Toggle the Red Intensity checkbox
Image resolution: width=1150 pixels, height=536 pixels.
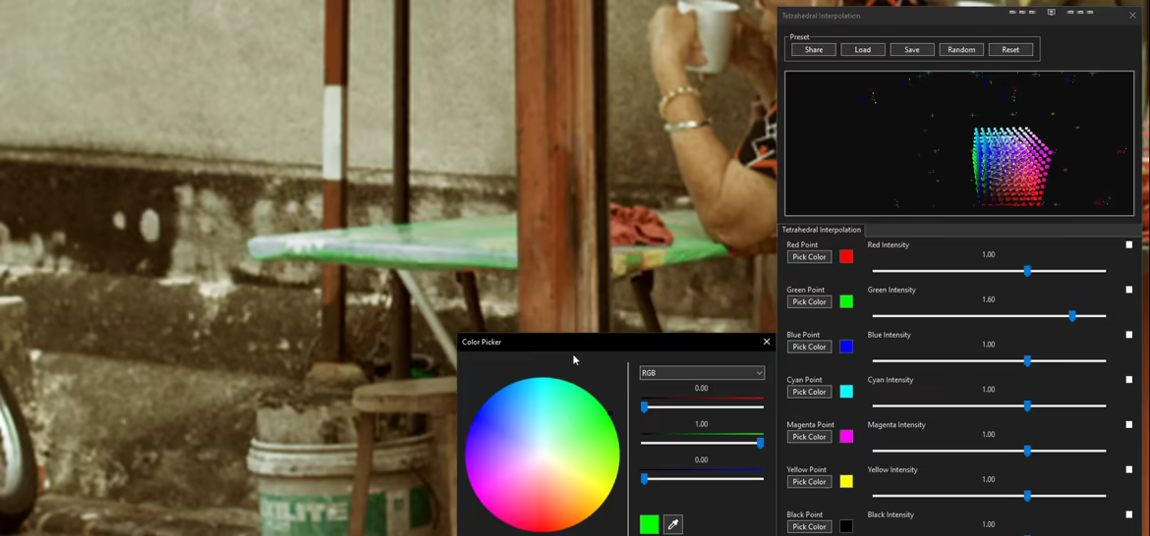pos(1129,245)
